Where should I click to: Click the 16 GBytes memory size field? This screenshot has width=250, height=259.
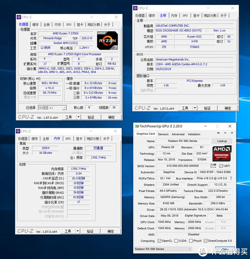(x=45, y=153)
